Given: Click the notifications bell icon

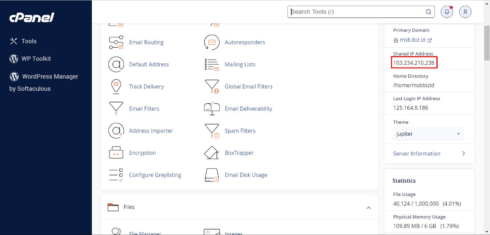Looking at the screenshot, I should 447,11.
